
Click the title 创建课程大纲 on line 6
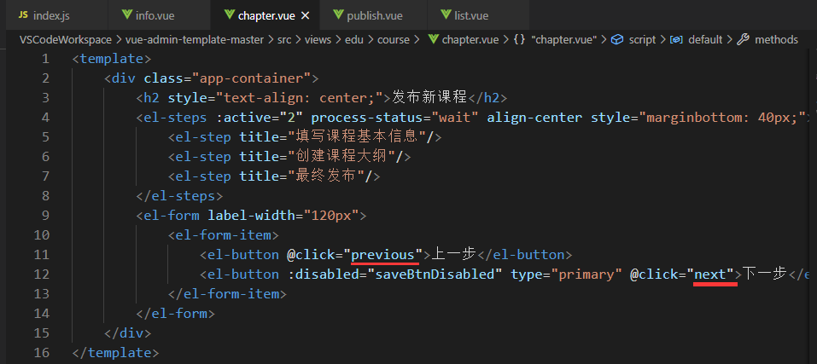click(x=341, y=157)
